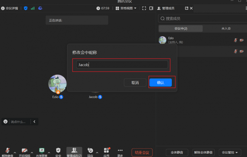Toggle second member's camera icon

point(242,51)
